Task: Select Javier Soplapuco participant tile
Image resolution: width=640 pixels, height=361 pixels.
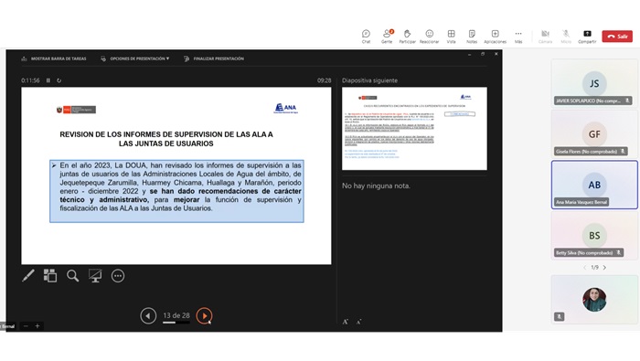Action: coord(594,83)
